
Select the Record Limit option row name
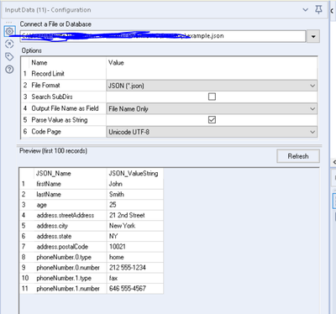pos(48,74)
